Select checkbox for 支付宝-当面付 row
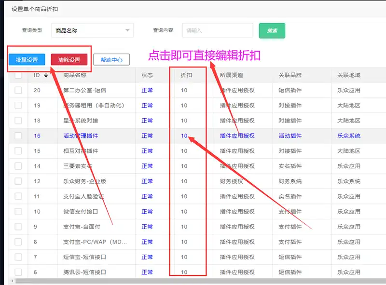 pyautogui.click(x=18, y=227)
